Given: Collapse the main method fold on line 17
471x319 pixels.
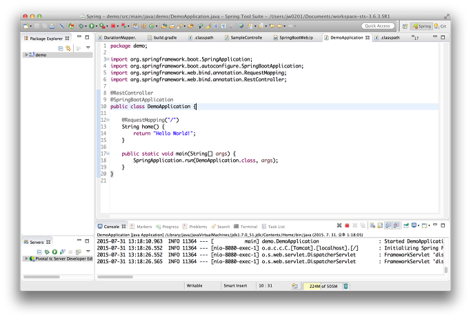Looking at the screenshot, I should 108,154.
